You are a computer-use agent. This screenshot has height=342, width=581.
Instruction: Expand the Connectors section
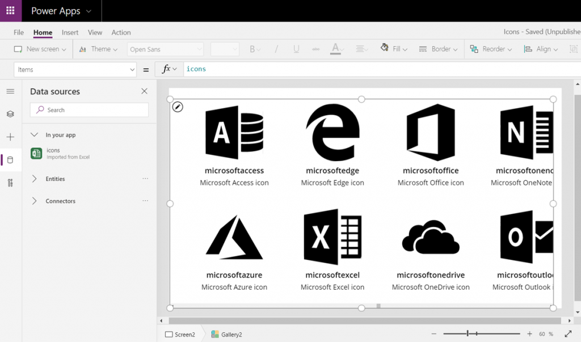pyautogui.click(x=34, y=201)
